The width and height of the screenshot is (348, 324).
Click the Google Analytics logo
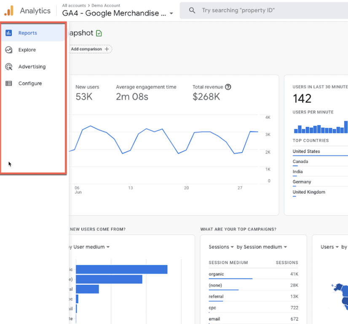pos(9,11)
